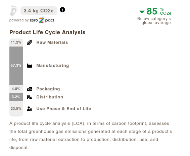Click the Manufacturing factory icon
The image size is (190, 156).
click(x=30, y=66)
